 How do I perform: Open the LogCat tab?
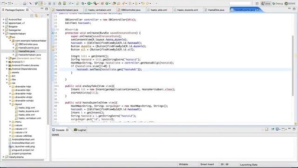pos(80,130)
